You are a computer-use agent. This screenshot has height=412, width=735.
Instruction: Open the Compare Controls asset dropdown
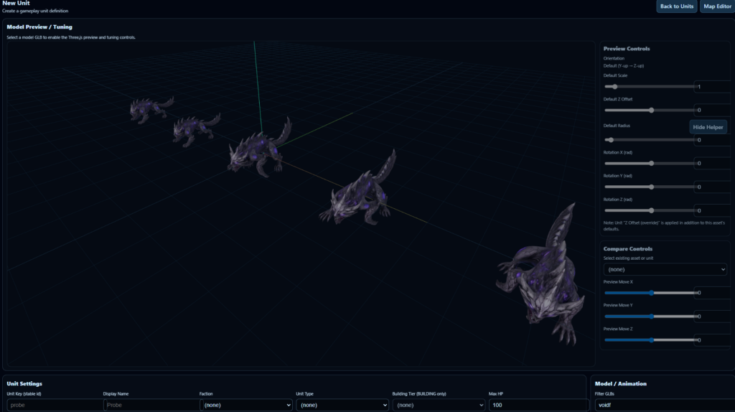[666, 269]
